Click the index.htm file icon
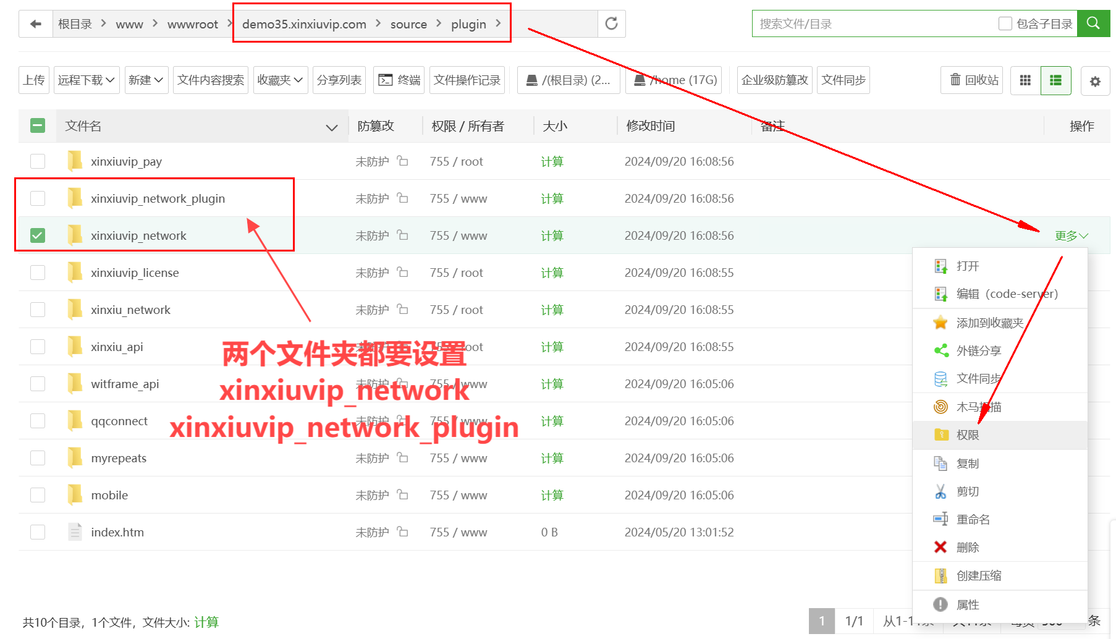The height and width of the screenshot is (639, 1116). (x=75, y=531)
